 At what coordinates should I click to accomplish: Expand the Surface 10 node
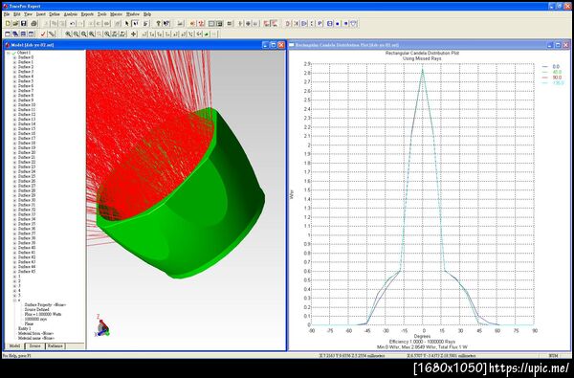14,105
